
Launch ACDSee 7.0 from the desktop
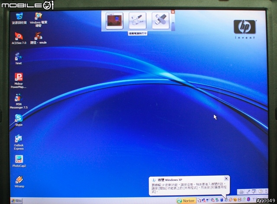[x=19, y=38]
